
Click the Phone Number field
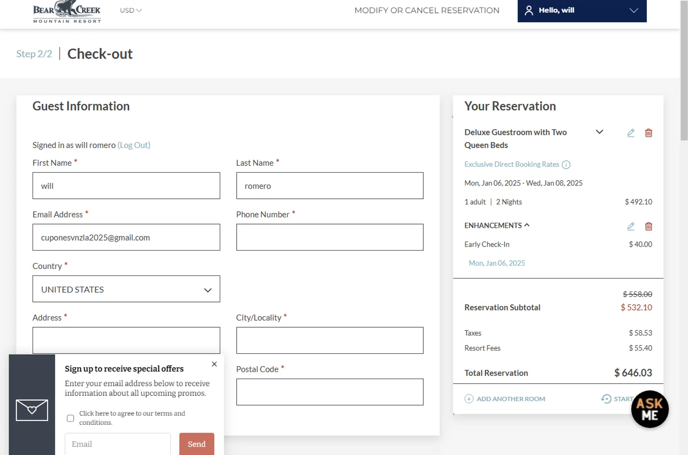tap(330, 237)
